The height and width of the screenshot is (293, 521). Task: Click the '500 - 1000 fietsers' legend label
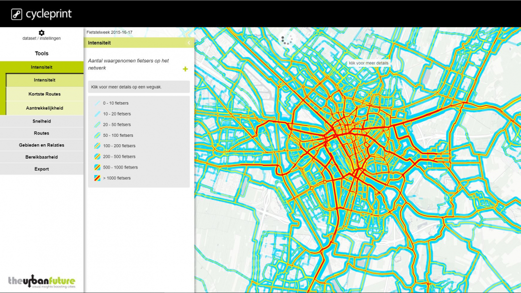click(x=120, y=167)
